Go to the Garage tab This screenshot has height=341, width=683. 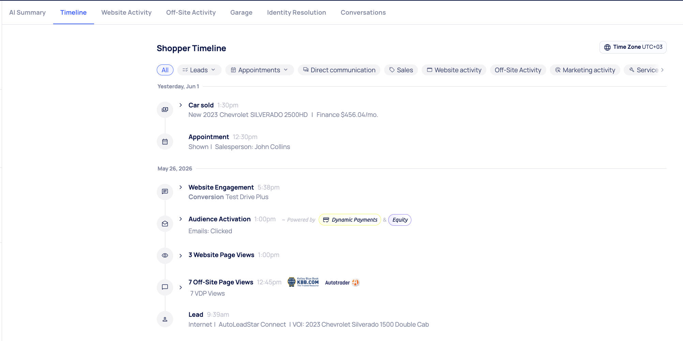(241, 13)
